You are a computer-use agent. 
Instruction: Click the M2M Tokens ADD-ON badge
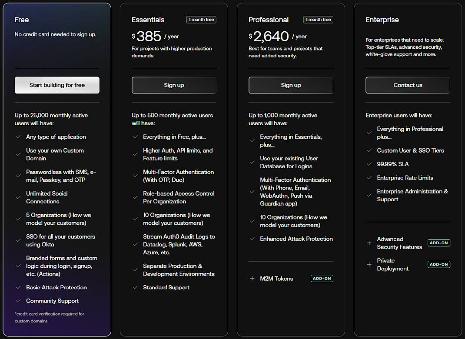[322, 279]
